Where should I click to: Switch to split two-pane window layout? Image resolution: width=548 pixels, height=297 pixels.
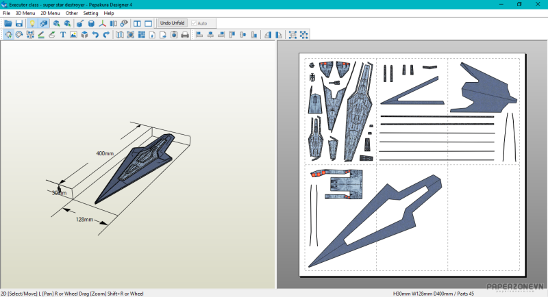(x=137, y=23)
